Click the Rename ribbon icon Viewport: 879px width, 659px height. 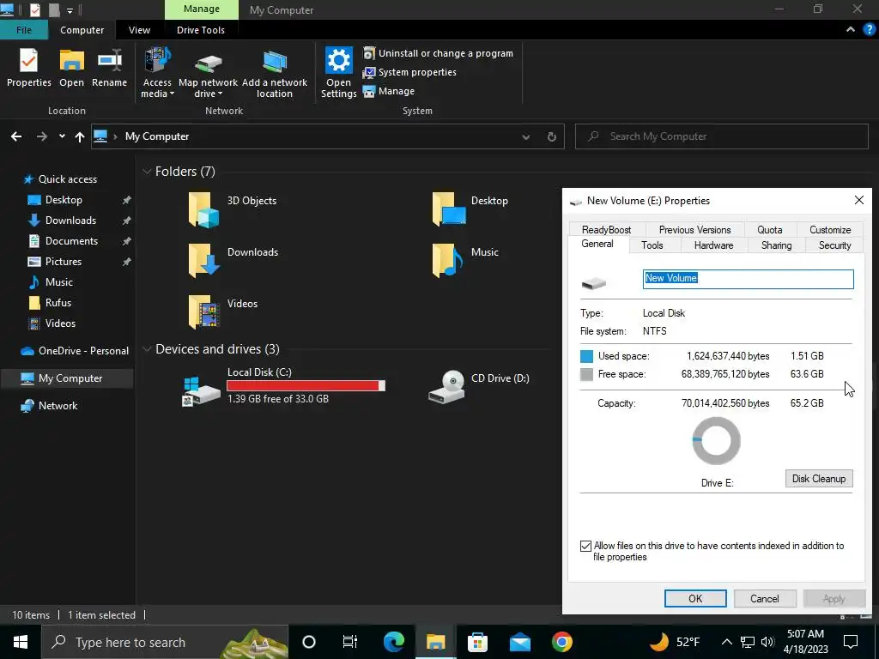click(x=109, y=68)
